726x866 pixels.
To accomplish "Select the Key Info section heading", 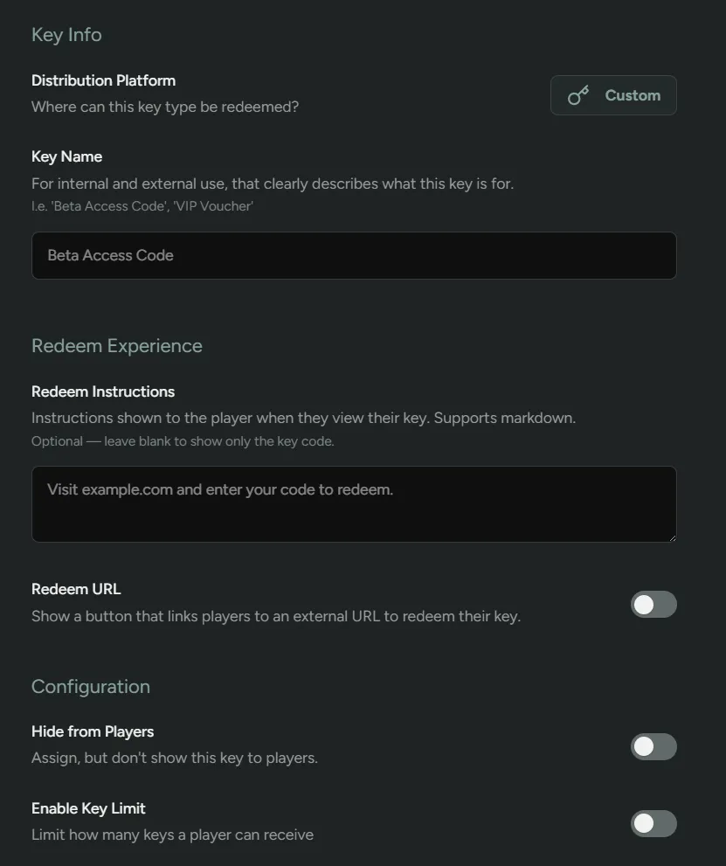I will (66, 35).
